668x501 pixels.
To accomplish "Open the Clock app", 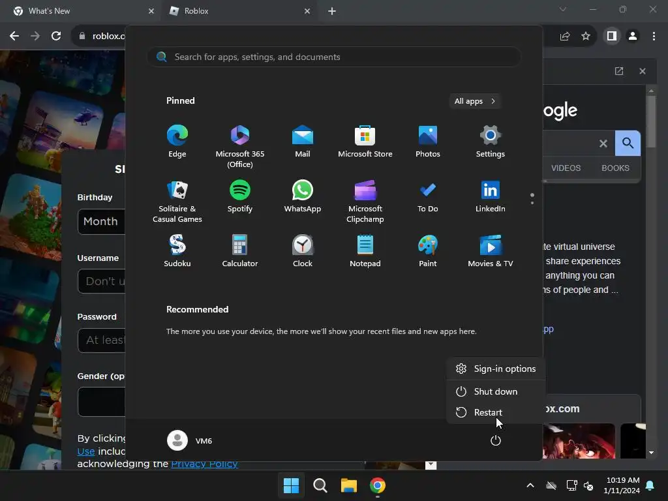I will click(303, 251).
